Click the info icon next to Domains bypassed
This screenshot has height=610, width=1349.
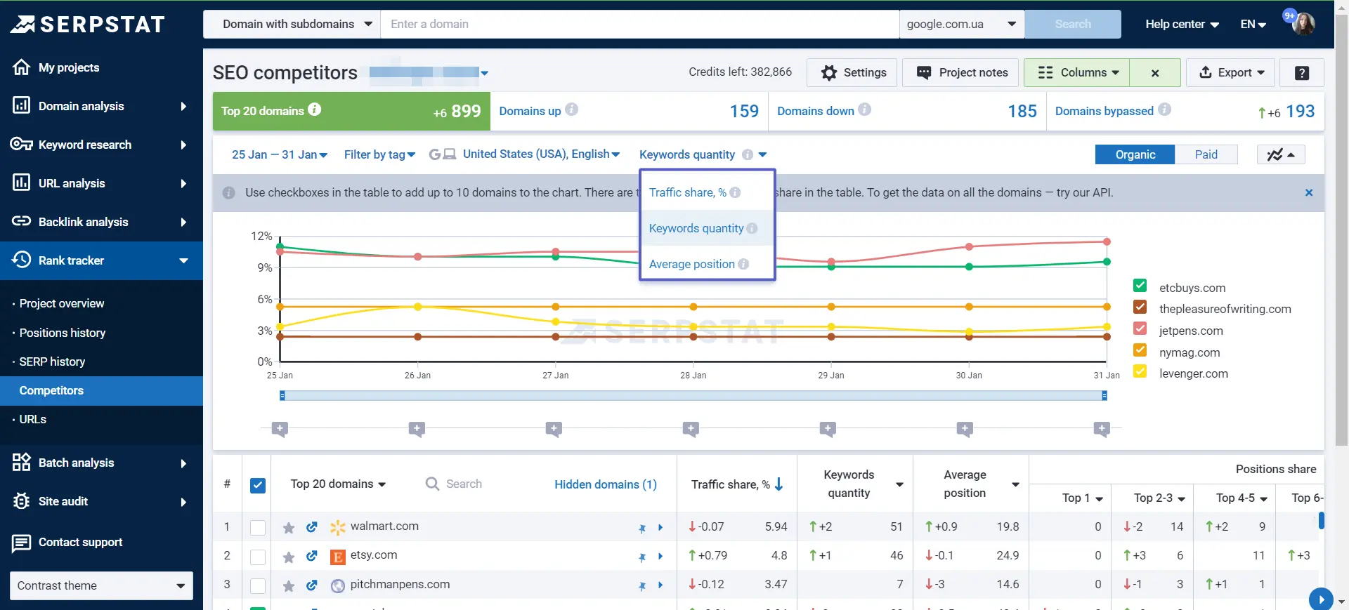click(x=1164, y=110)
